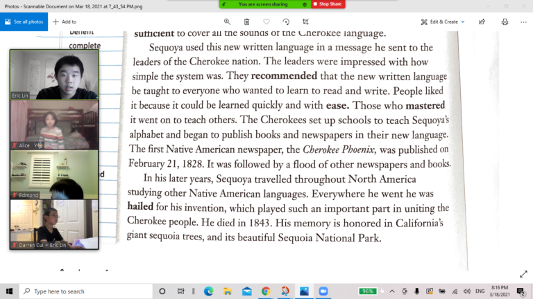Delete the photo with the trash icon
Image resolution: width=533 pixels, height=299 pixels.
click(x=247, y=21)
